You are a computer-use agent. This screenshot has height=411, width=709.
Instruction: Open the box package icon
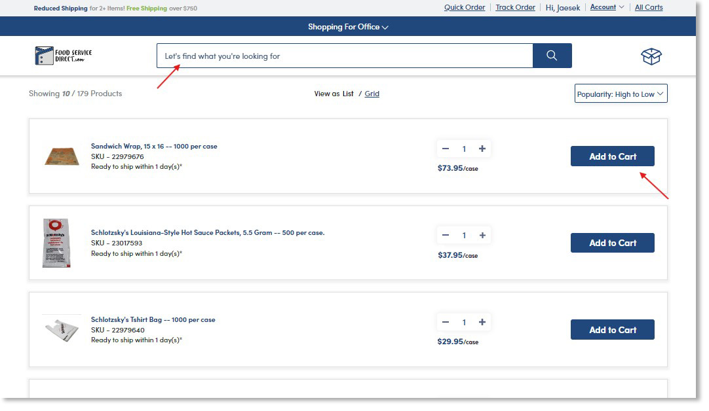(651, 56)
